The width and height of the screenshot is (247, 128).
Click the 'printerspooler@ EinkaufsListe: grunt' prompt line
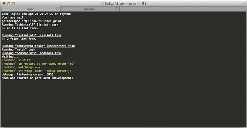click(x=32, y=21)
